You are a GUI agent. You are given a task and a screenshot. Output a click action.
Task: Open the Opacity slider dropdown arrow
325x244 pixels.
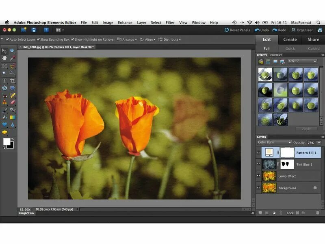[319, 143]
